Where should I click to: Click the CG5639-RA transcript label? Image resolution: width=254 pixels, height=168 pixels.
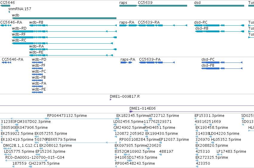[x=149, y=22]
